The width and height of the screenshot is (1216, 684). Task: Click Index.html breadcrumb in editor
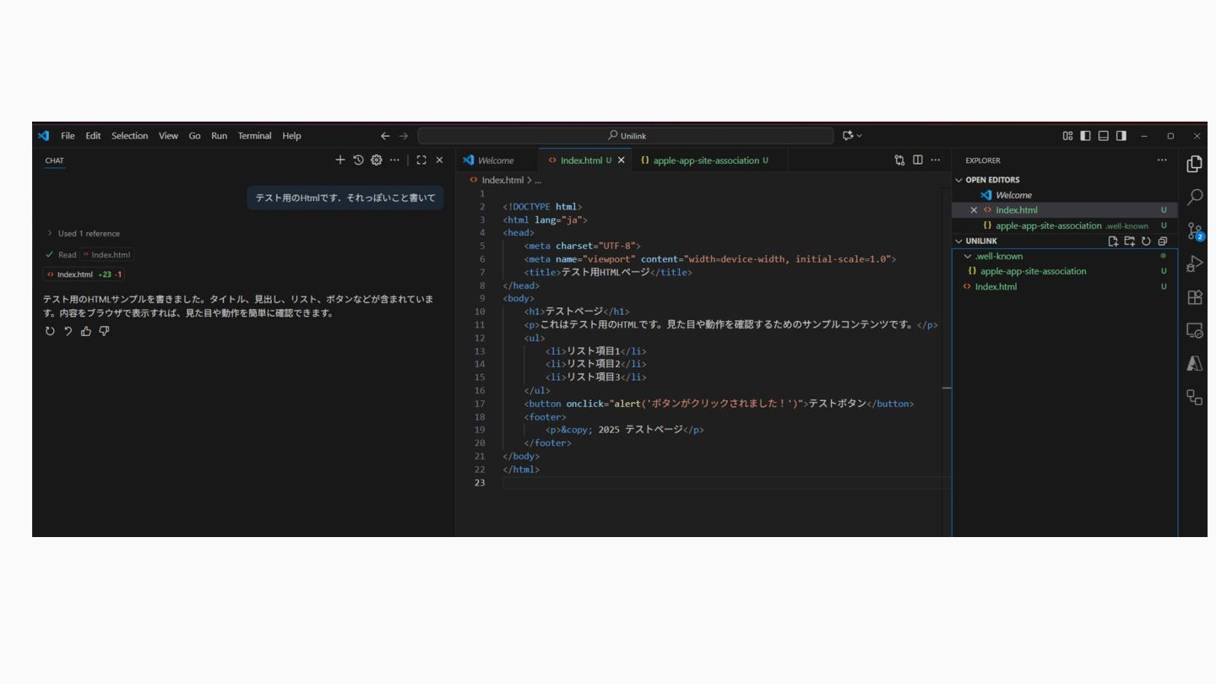coord(502,180)
